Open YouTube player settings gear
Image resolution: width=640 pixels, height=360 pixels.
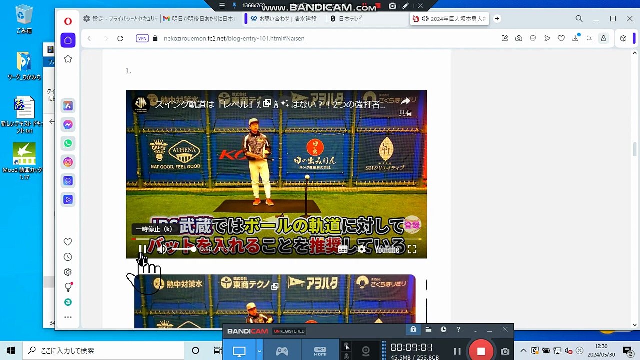362,249
